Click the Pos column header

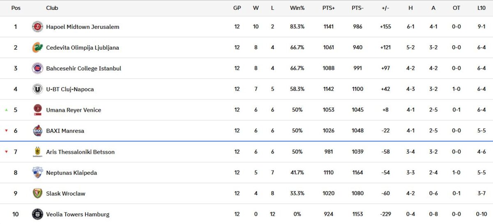(x=16, y=8)
